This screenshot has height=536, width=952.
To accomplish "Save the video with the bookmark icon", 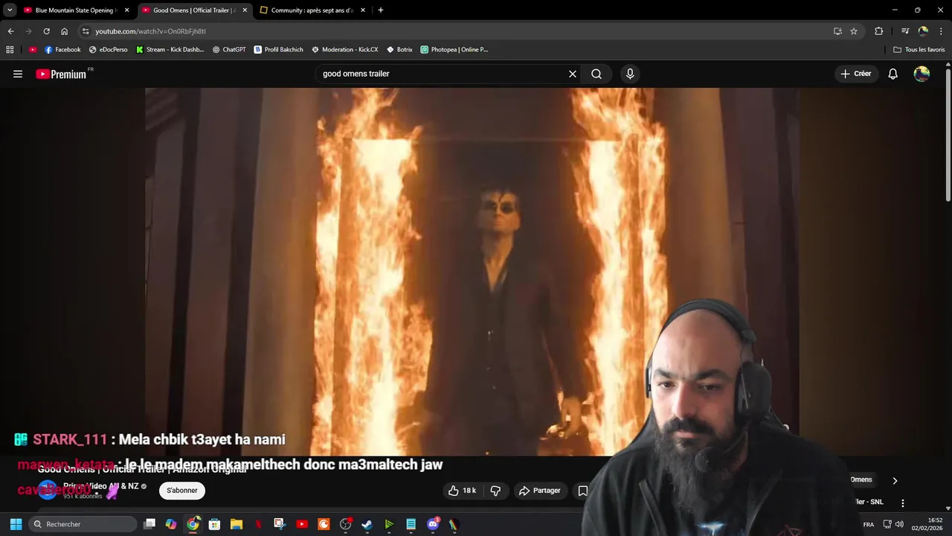I will coord(583,491).
